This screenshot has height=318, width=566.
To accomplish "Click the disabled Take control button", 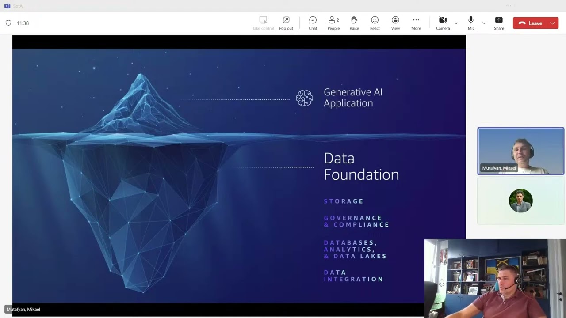I will [x=263, y=23].
